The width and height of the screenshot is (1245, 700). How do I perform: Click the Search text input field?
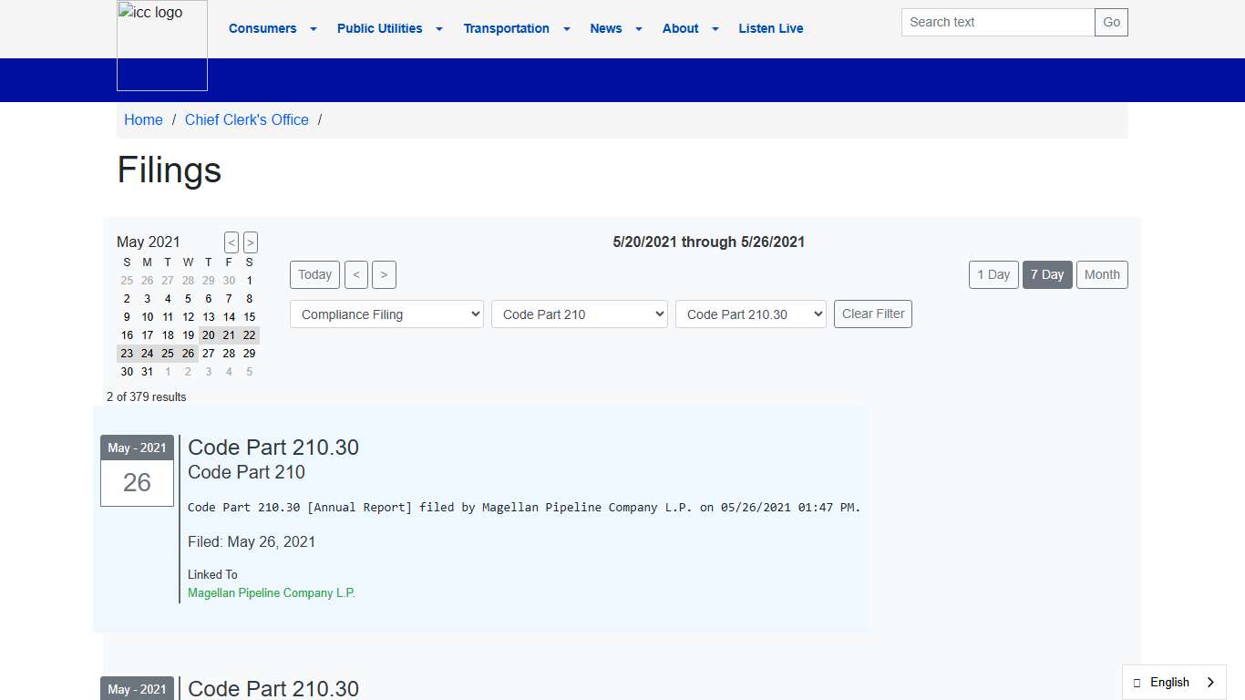997,22
